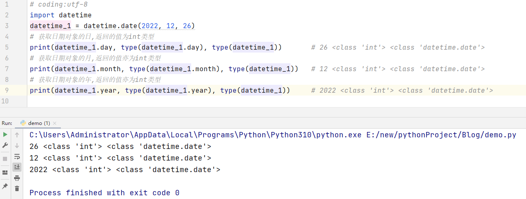Viewport: 526px width, 199px height.
Task: Click the Run panel label
Action: (x=7, y=123)
